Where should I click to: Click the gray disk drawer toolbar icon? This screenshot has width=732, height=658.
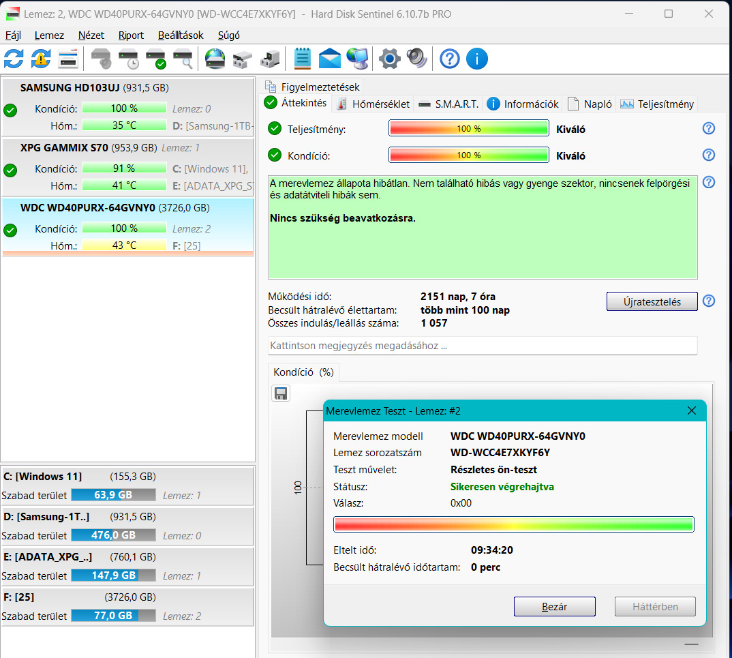(242, 59)
